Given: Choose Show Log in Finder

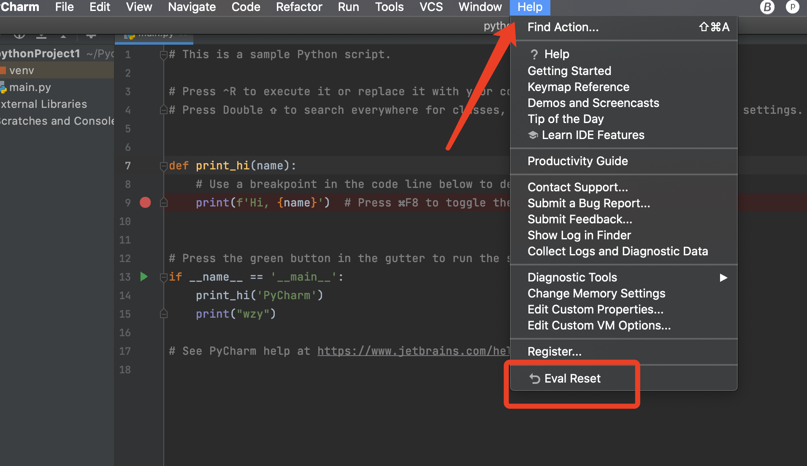Looking at the screenshot, I should (x=623, y=235).
